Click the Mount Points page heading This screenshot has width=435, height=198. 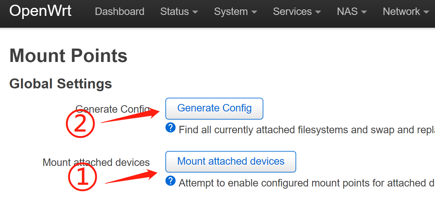point(68,56)
